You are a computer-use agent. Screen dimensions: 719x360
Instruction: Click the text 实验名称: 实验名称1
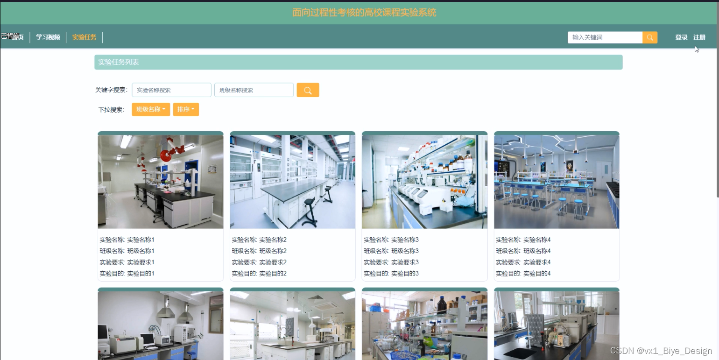pos(127,240)
